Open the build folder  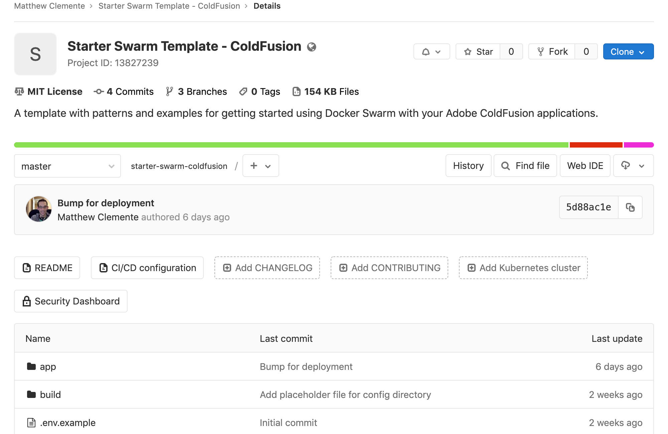click(x=50, y=395)
